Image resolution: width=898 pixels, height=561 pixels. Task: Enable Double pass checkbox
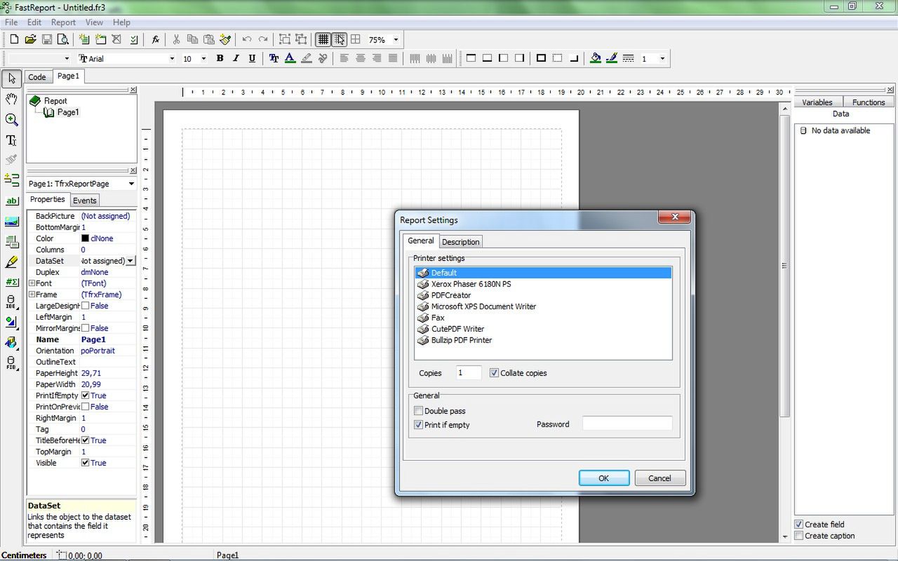(419, 411)
